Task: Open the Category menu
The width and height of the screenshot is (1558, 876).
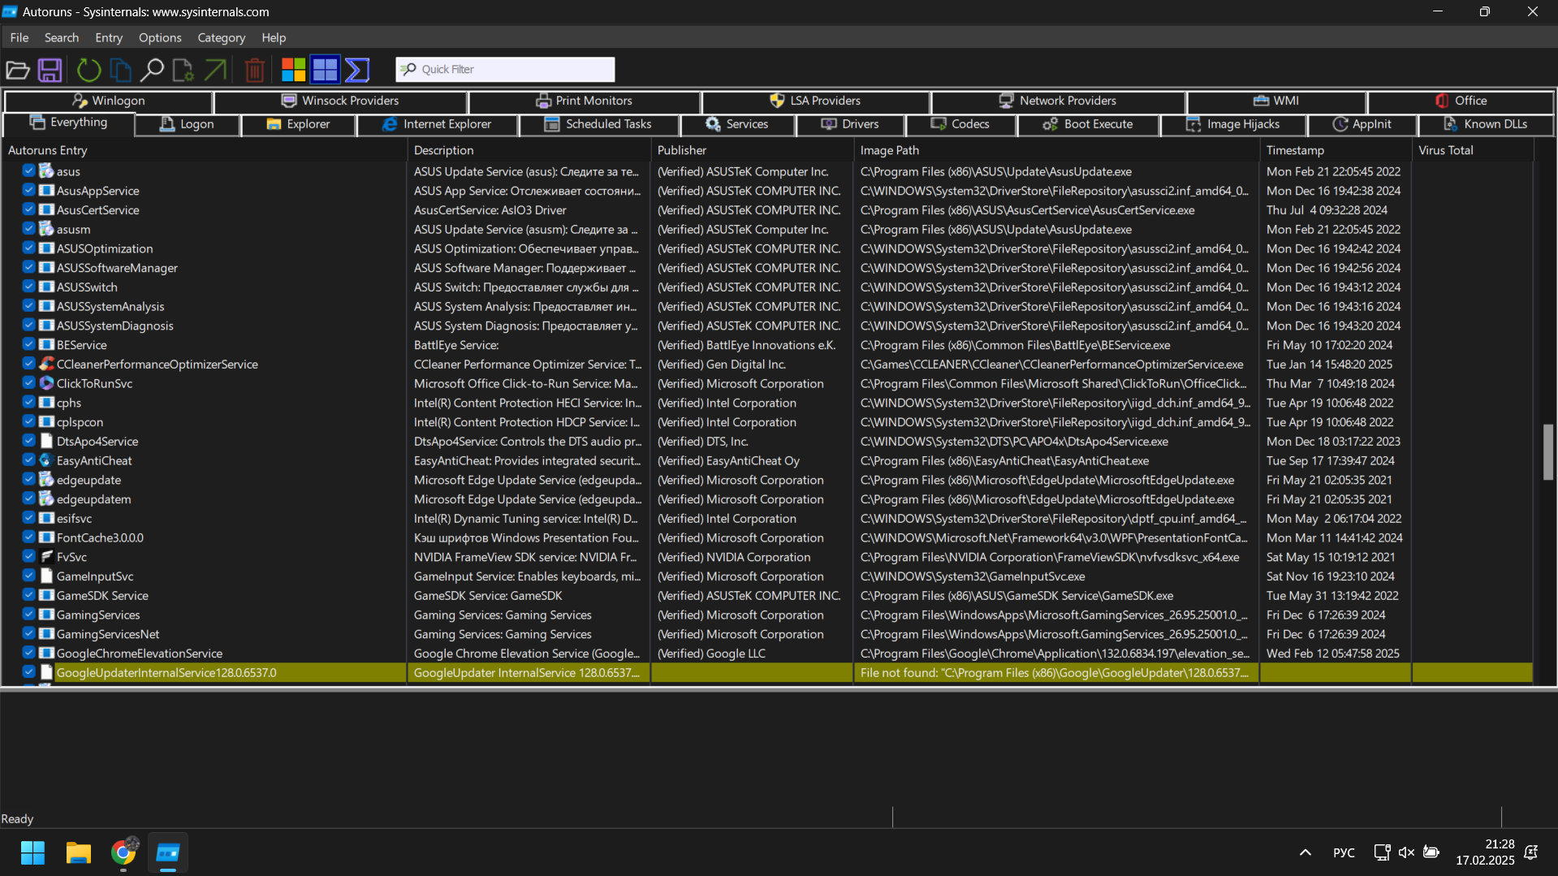Action: tap(221, 37)
